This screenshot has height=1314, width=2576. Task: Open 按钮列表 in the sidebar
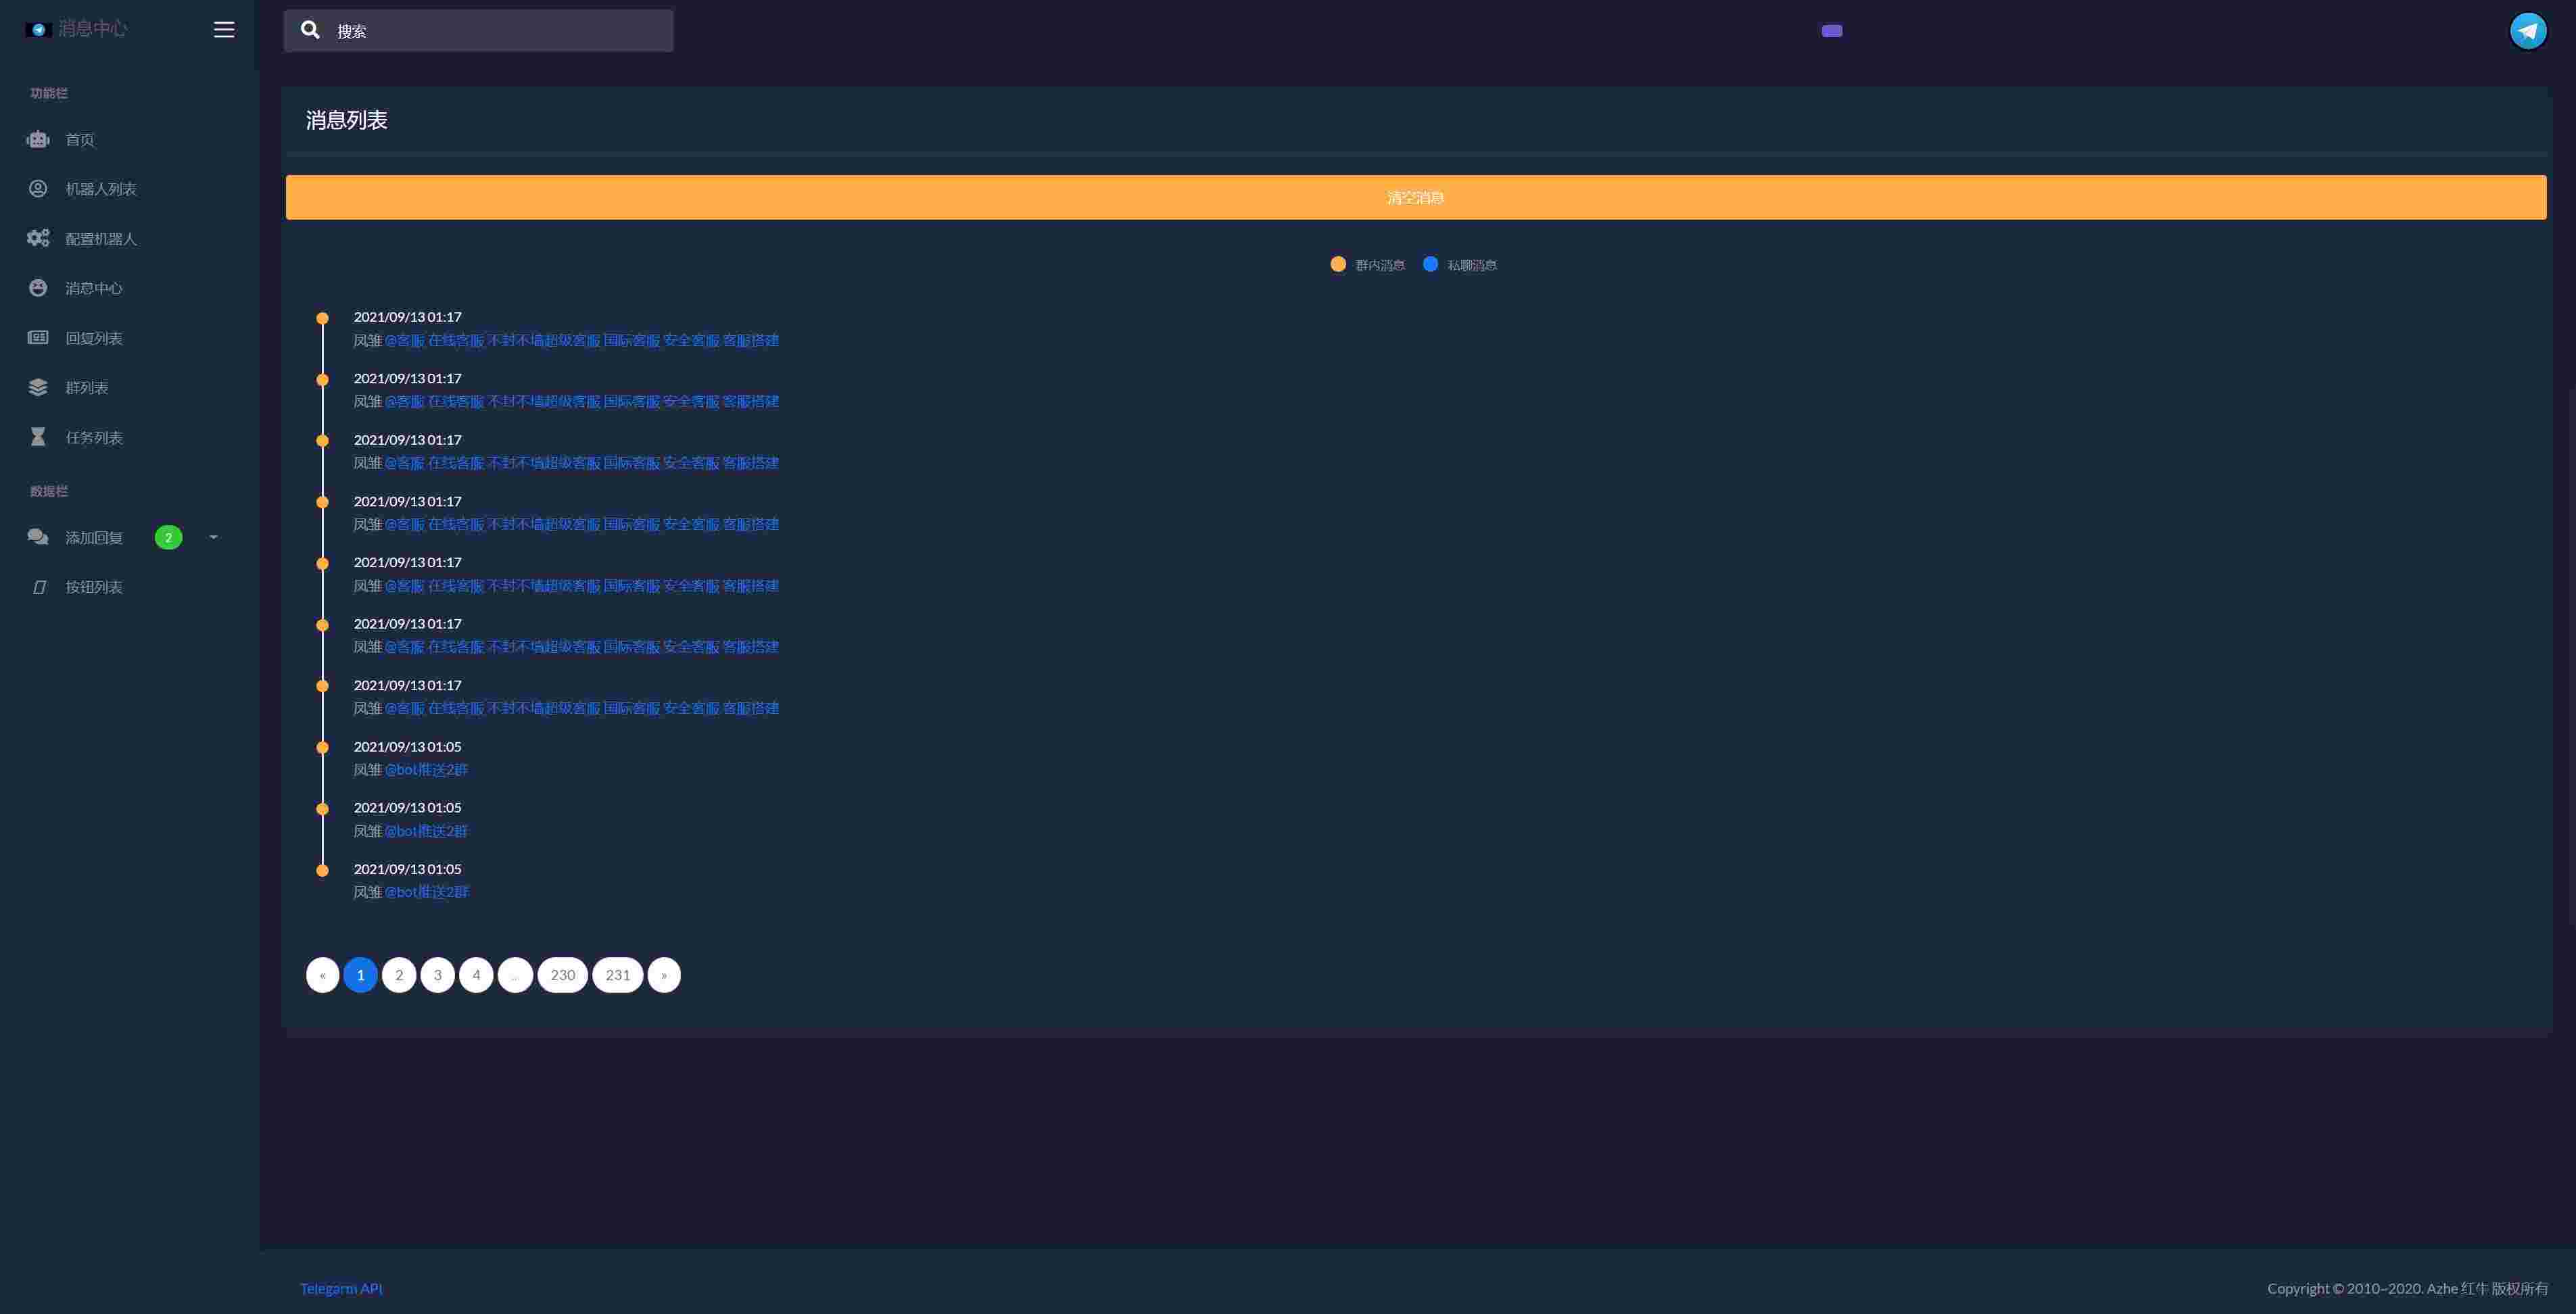click(94, 587)
